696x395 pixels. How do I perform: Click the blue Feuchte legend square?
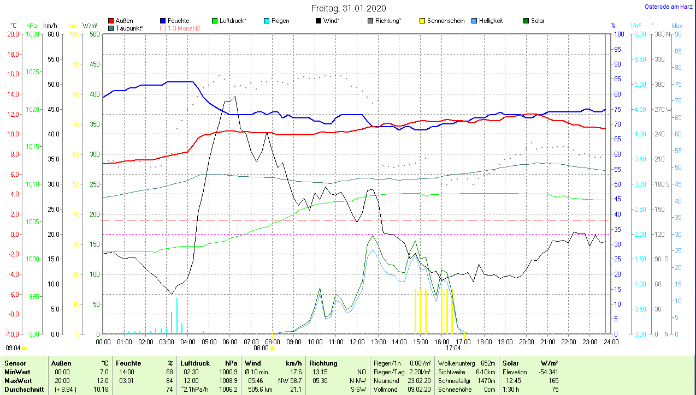point(163,21)
